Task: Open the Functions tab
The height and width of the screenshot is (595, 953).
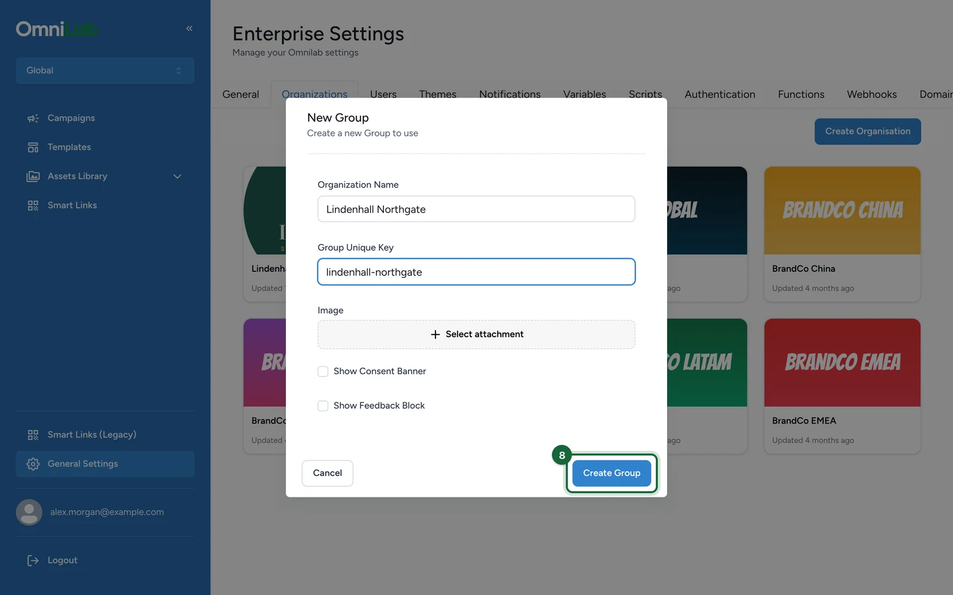Action: (x=801, y=95)
